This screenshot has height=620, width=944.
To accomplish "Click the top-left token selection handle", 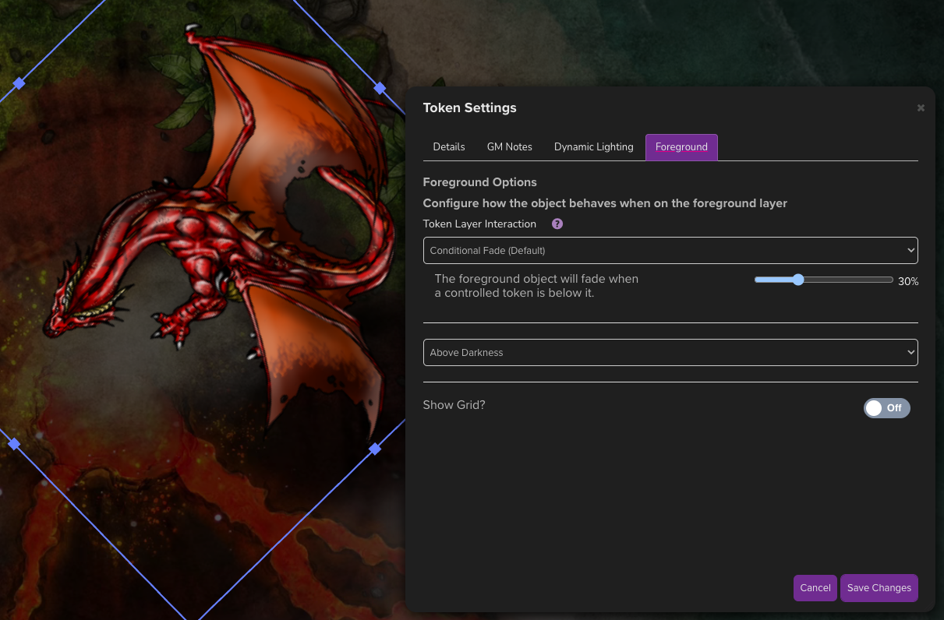I will [x=18, y=83].
